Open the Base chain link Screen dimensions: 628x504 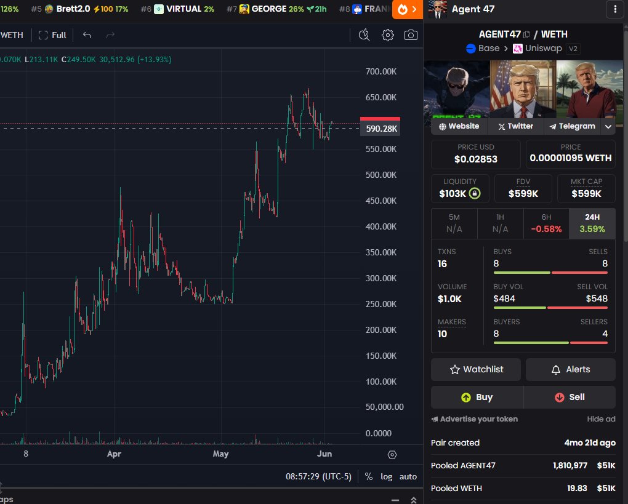pos(483,49)
